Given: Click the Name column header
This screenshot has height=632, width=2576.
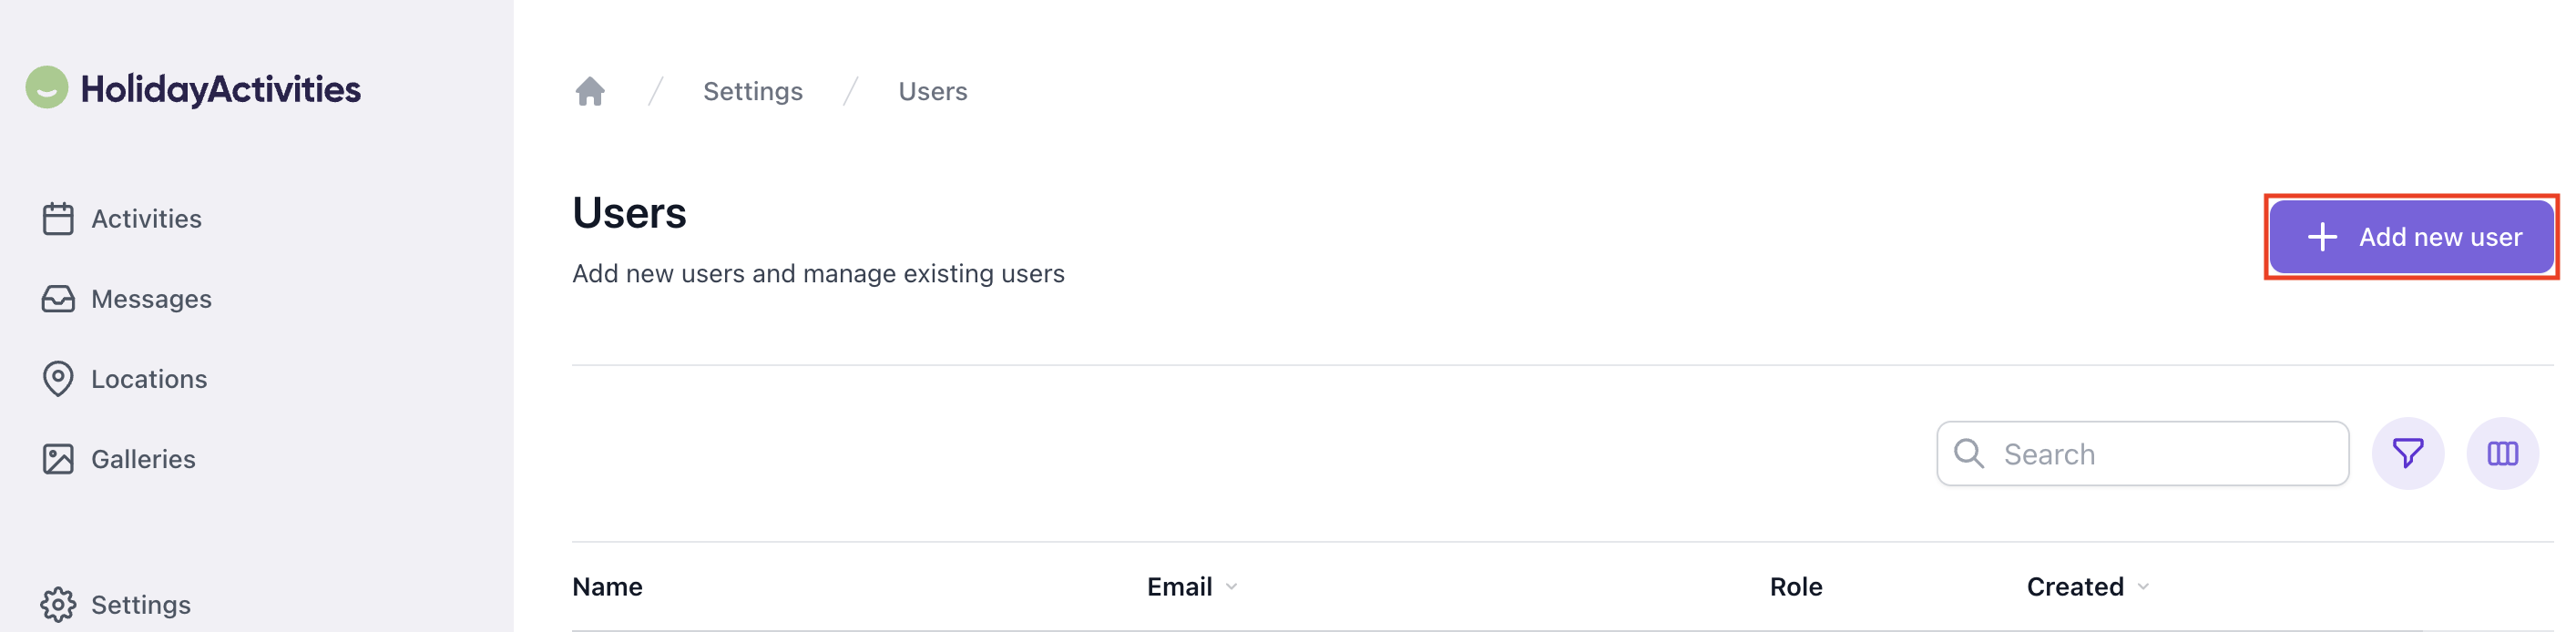Looking at the screenshot, I should (607, 587).
